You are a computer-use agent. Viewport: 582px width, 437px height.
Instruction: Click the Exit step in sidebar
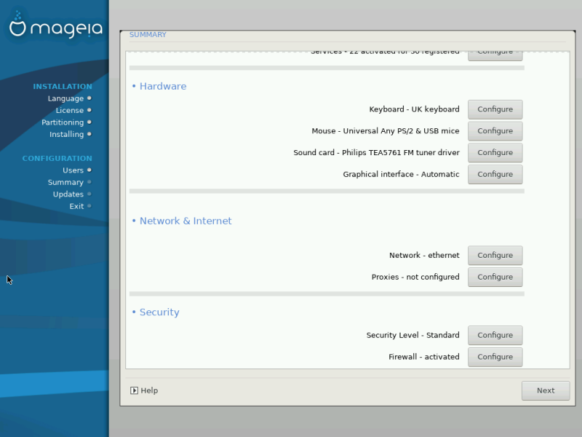tap(76, 206)
